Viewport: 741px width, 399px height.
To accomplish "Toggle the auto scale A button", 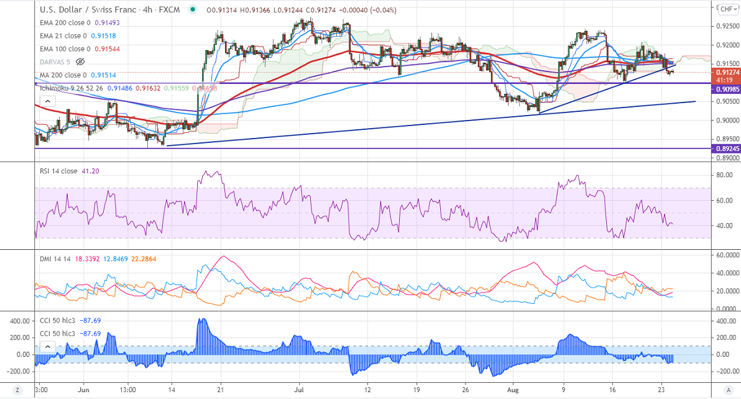I will (x=728, y=390).
